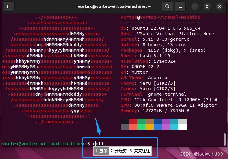The width and height of the screenshot is (228, 159).
Task: Click the bright yellow color block
Action: (149, 127)
